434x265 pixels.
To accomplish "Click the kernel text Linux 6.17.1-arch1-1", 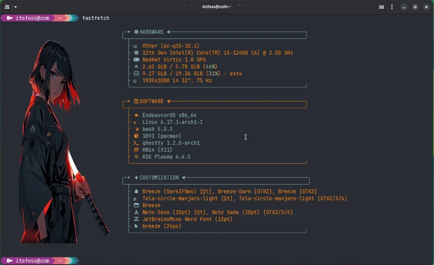I will [173, 122].
